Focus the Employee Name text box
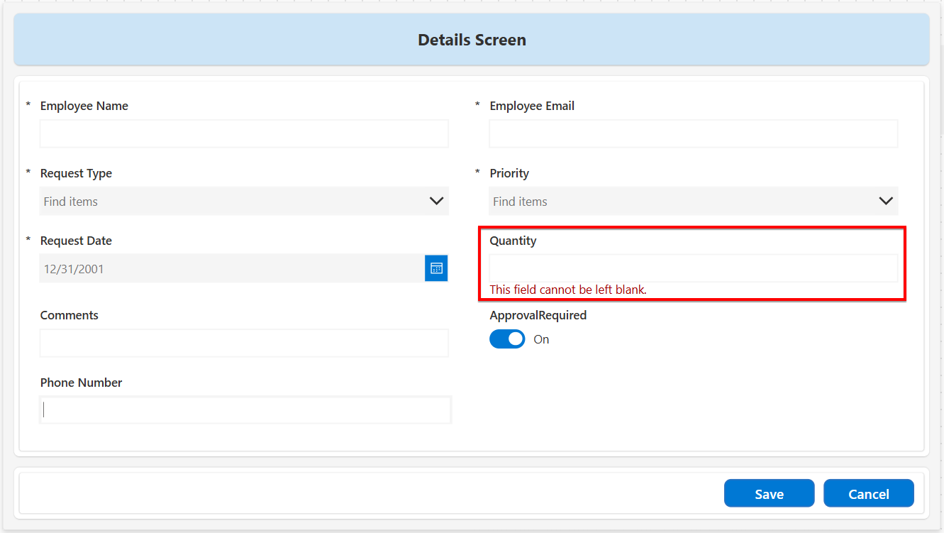 pyautogui.click(x=244, y=133)
